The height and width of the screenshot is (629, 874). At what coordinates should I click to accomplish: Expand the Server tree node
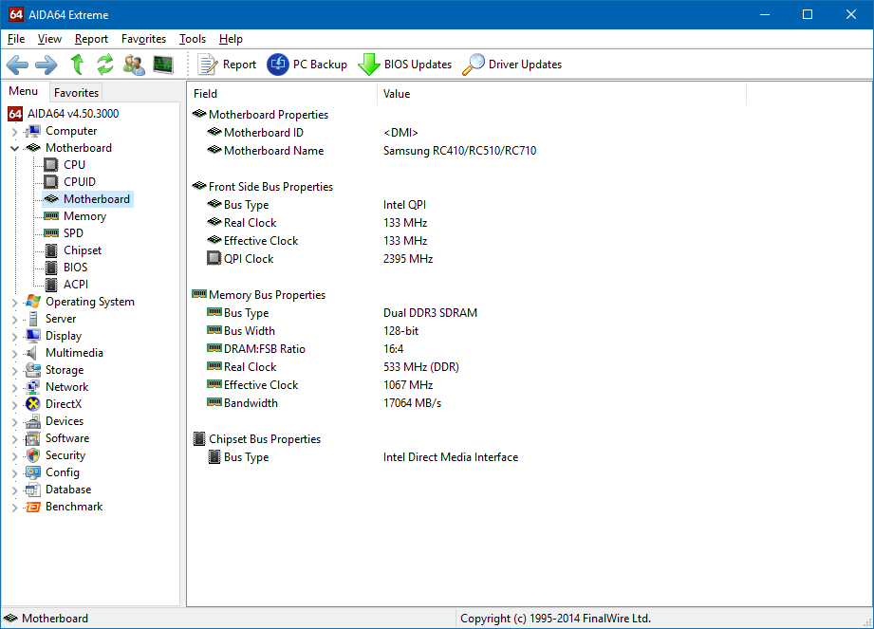click(15, 319)
